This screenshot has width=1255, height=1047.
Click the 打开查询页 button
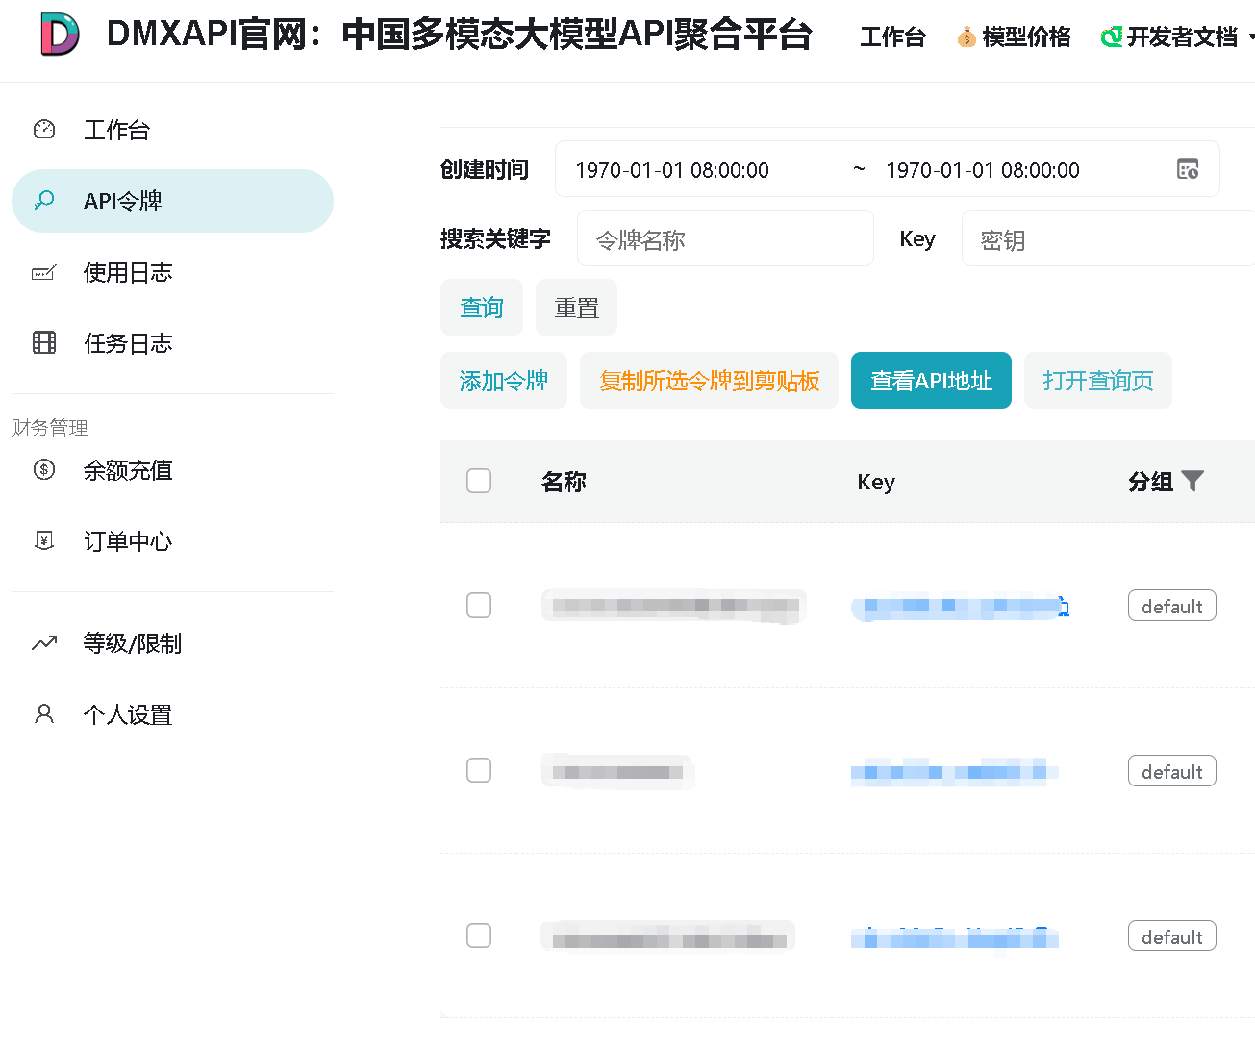click(1098, 381)
